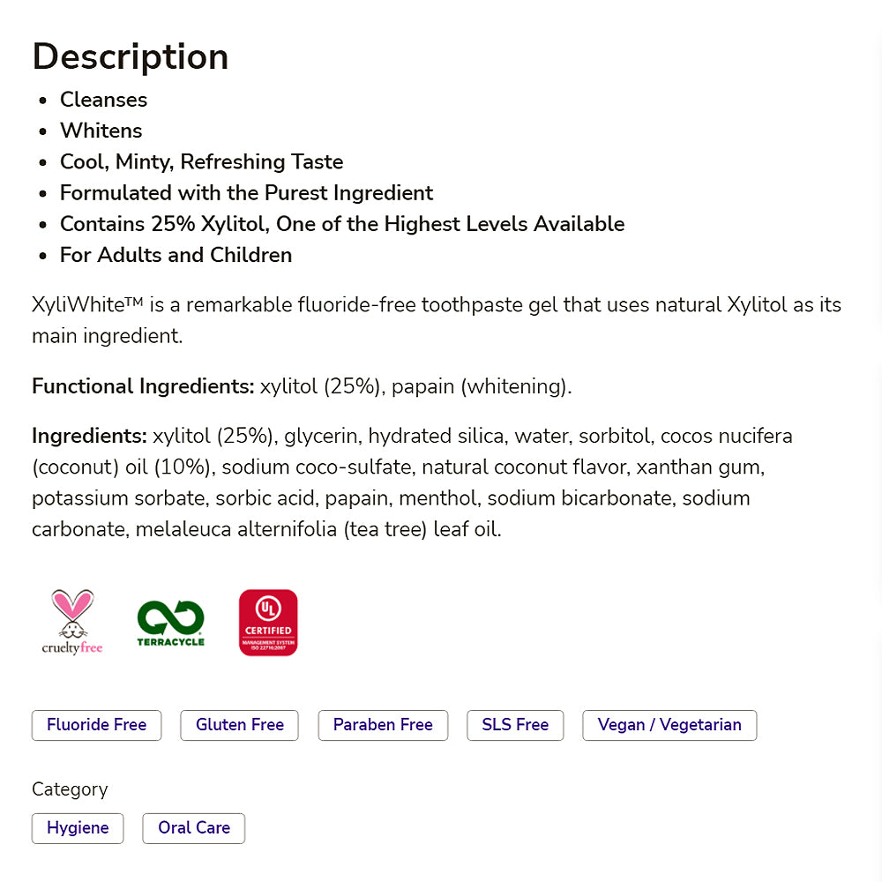Click the "Category" section label
The image size is (882, 882).
70,789
